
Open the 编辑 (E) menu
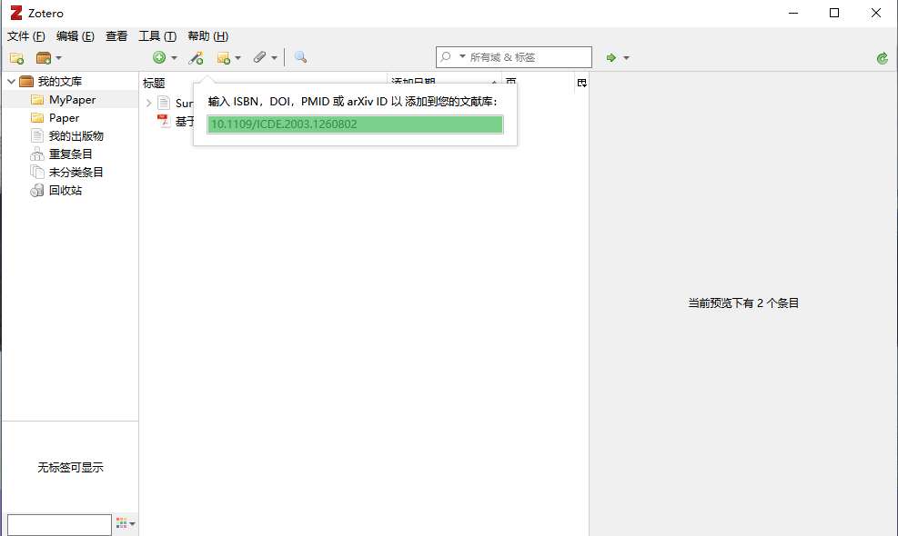pyautogui.click(x=75, y=36)
